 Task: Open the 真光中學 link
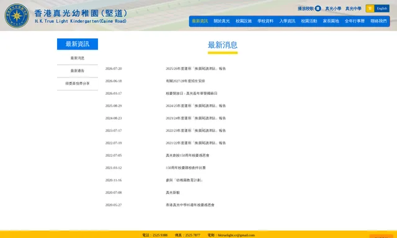(353, 9)
